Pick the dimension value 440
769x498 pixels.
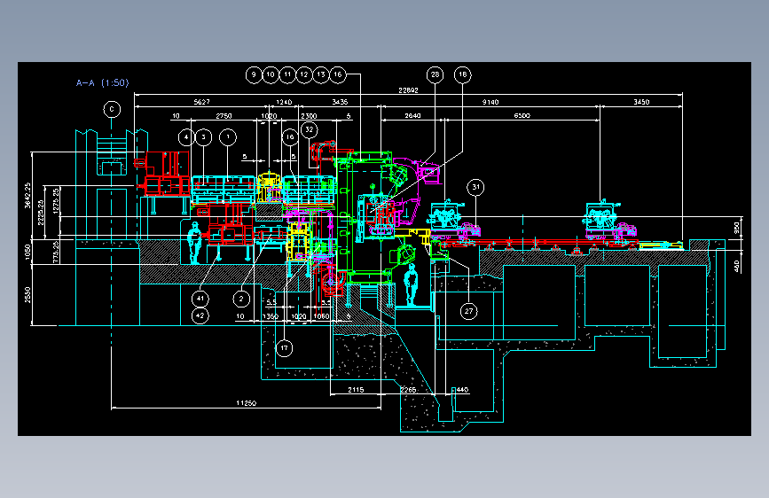[x=462, y=390]
